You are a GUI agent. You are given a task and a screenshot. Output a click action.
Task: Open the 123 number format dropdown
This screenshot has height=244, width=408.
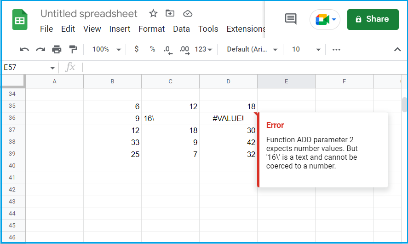[203, 49]
